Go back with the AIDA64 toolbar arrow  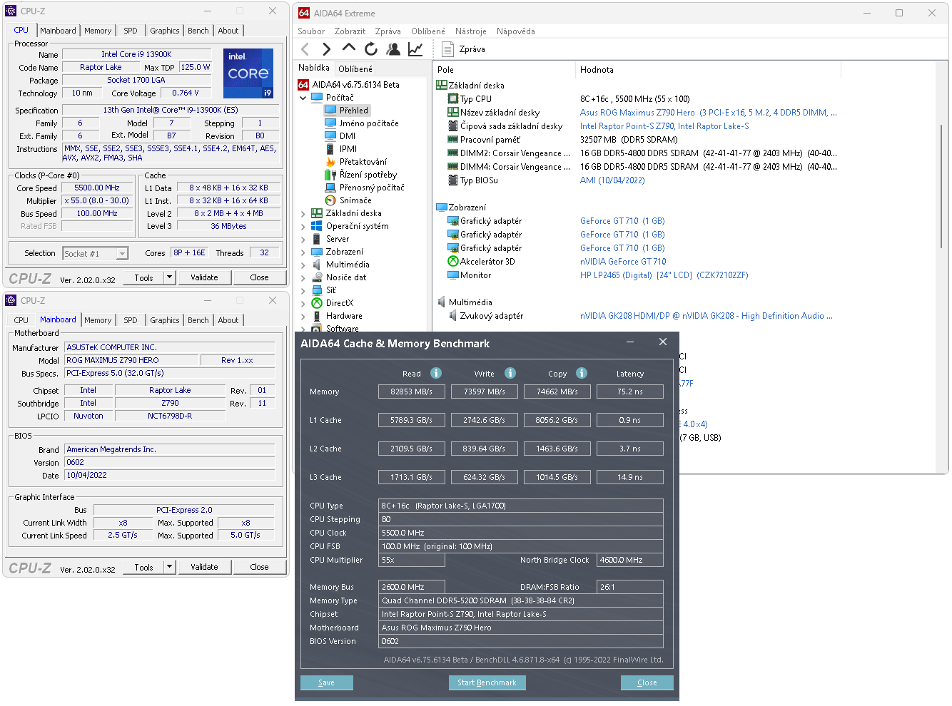click(x=305, y=49)
